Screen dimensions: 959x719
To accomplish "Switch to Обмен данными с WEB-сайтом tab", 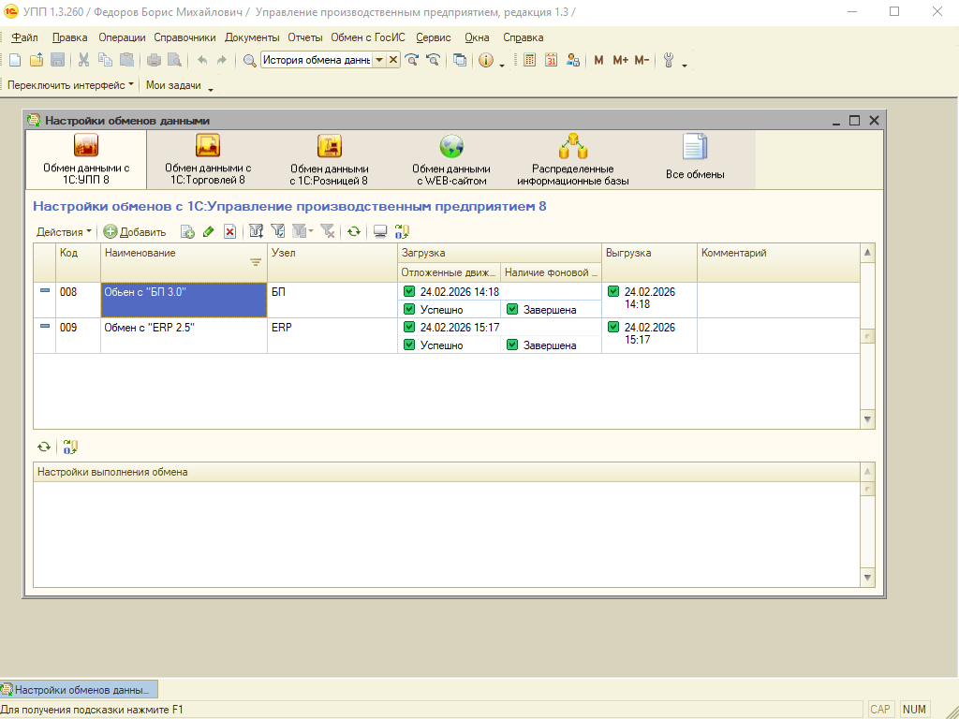I will [451, 159].
